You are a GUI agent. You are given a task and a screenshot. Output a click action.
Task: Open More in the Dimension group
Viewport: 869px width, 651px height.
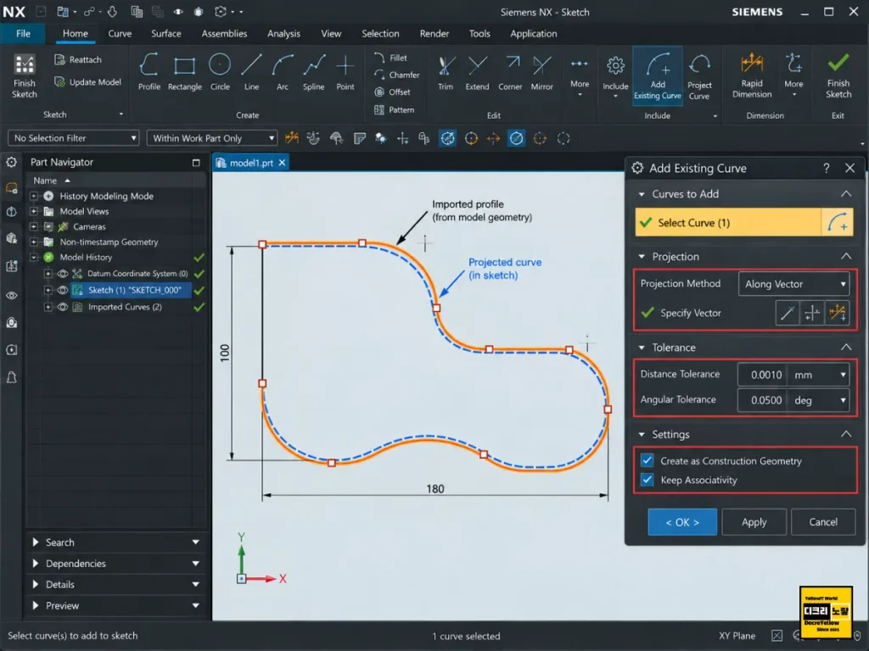[x=793, y=75]
